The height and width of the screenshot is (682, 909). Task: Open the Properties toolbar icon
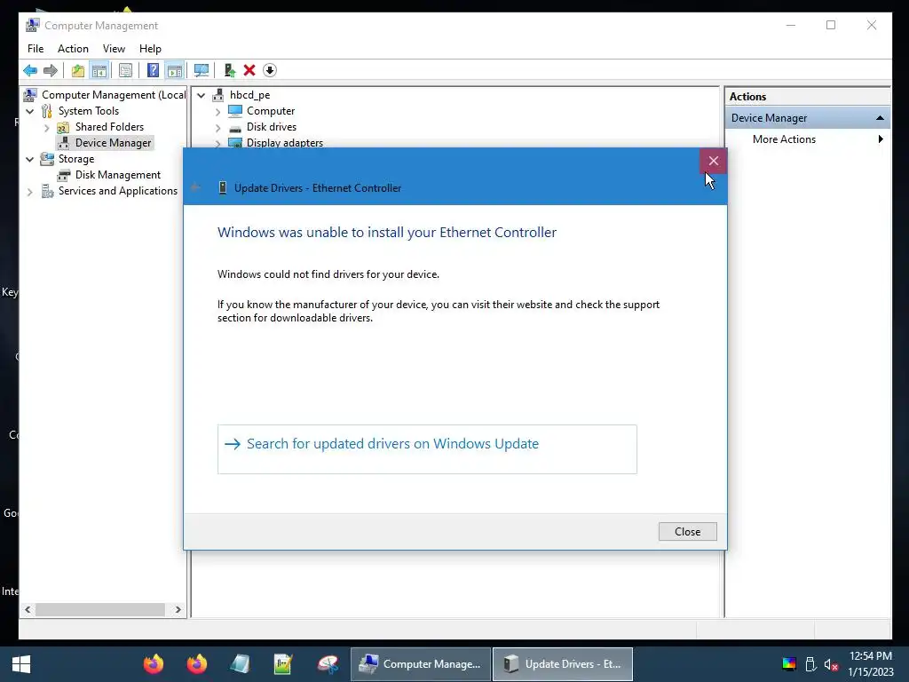(x=125, y=71)
